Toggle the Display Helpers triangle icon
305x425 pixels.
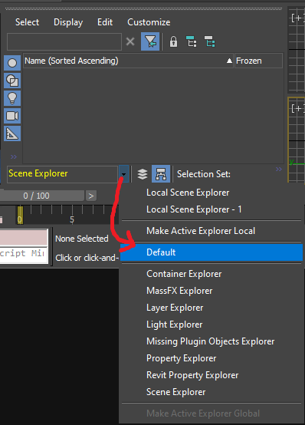point(12,133)
